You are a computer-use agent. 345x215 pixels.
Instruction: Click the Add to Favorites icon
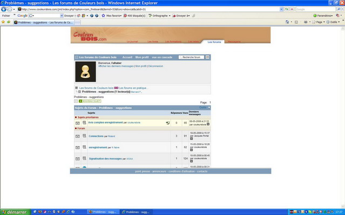9,22
